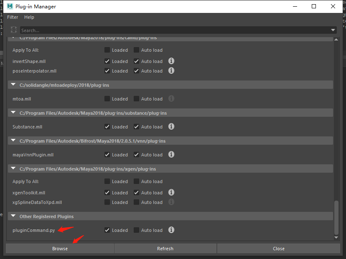Collapse Other Registered Plugins section
The image size is (346, 259).
point(13,216)
